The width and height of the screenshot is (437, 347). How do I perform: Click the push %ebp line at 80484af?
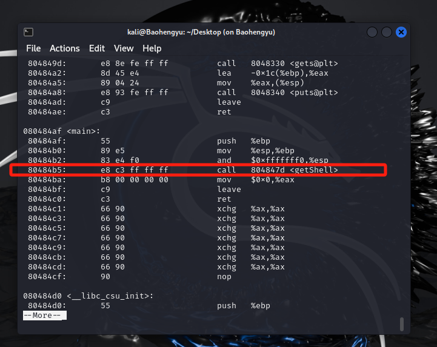149,141
